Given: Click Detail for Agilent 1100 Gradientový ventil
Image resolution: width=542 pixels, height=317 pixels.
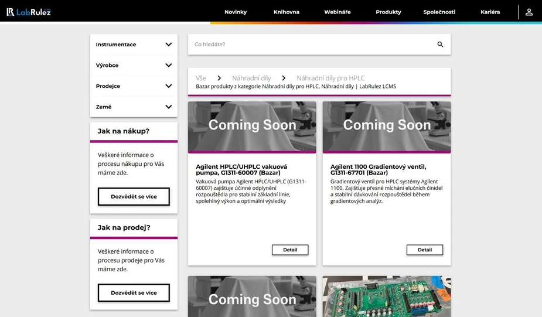Looking at the screenshot, I should [424, 250].
